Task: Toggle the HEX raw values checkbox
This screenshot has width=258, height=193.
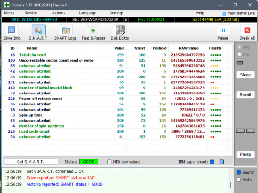Action: point(109,162)
